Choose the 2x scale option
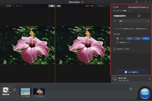This screenshot has width=152, height=101. (x=130, y=38)
